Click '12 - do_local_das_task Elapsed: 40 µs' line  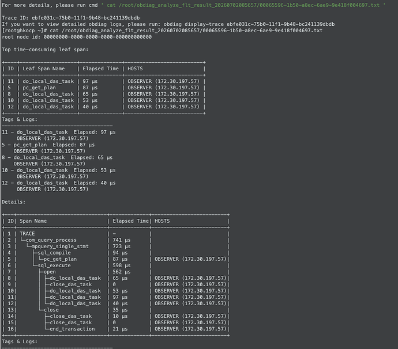pyautogui.click(x=59, y=183)
